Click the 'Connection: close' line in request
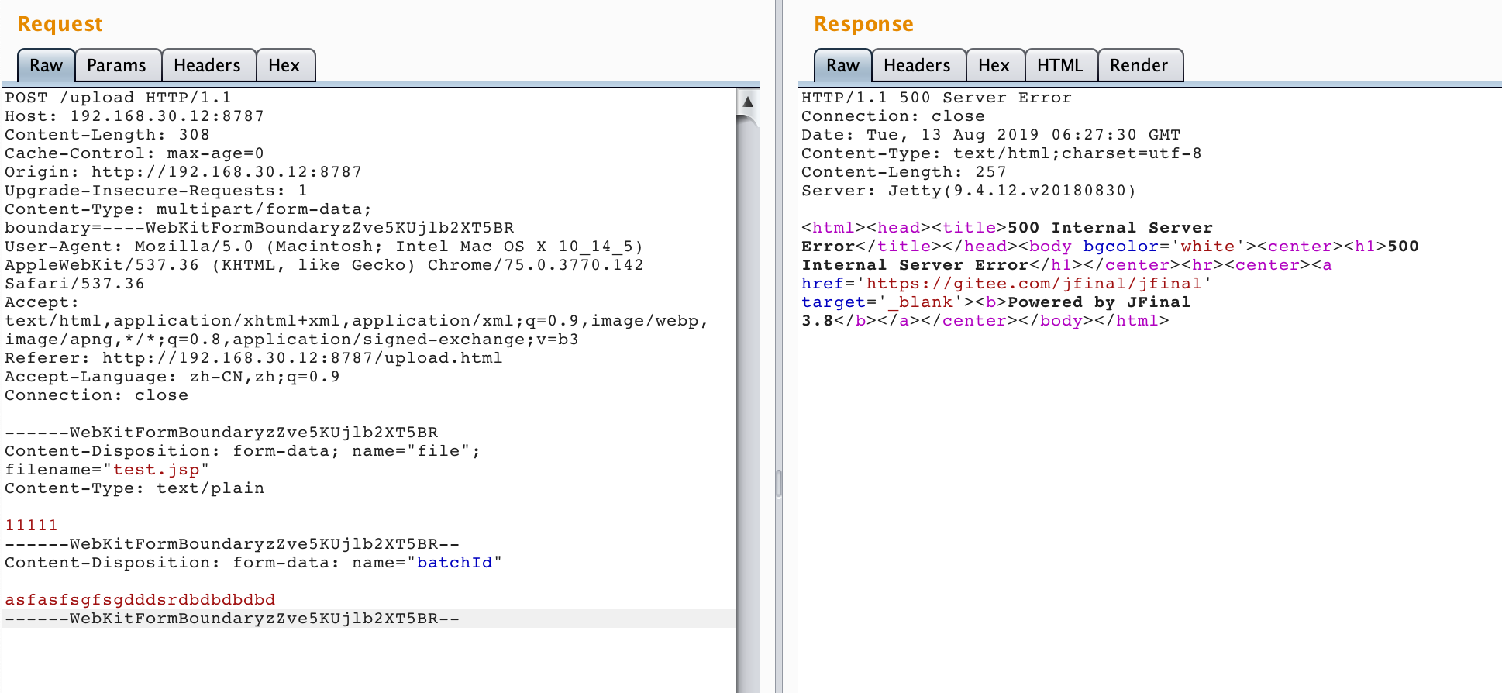The height and width of the screenshot is (693, 1502). pyautogui.click(x=96, y=395)
